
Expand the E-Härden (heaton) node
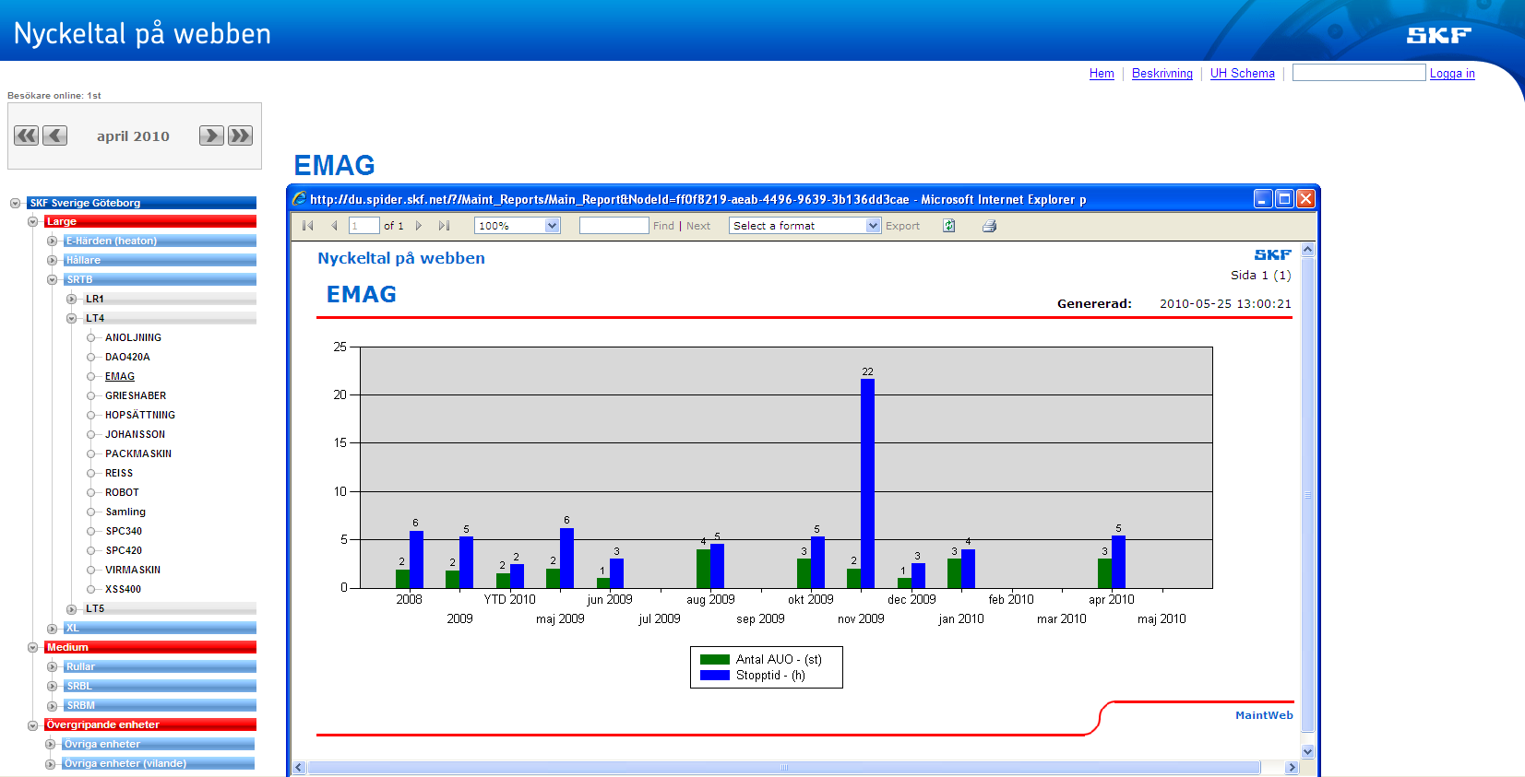pyautogui.click(x=52, y=241)
